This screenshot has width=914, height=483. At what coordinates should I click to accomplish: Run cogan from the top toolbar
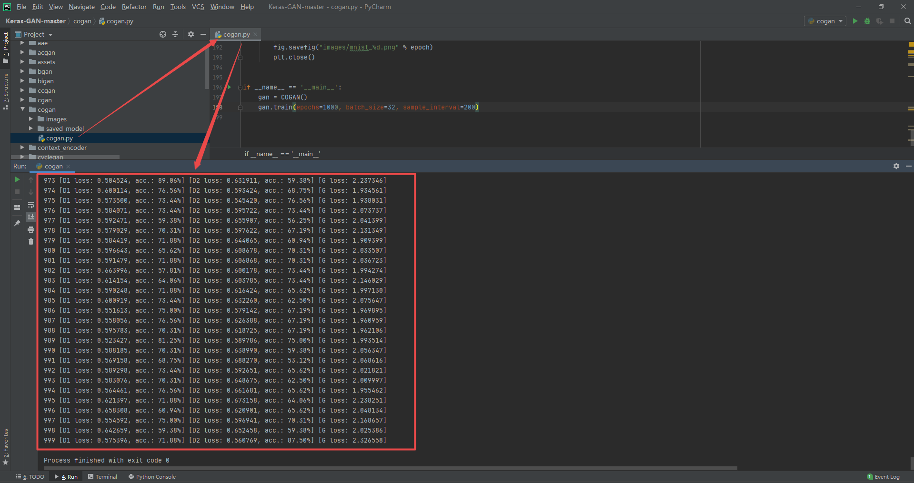pyautogui.click(x=855, y=21)
